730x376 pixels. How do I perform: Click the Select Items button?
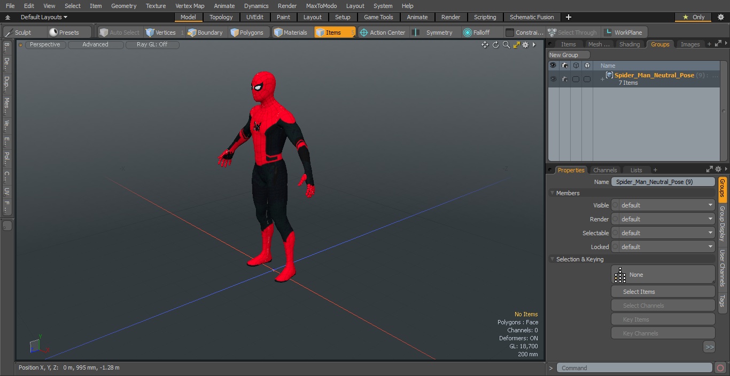point(663,292)
